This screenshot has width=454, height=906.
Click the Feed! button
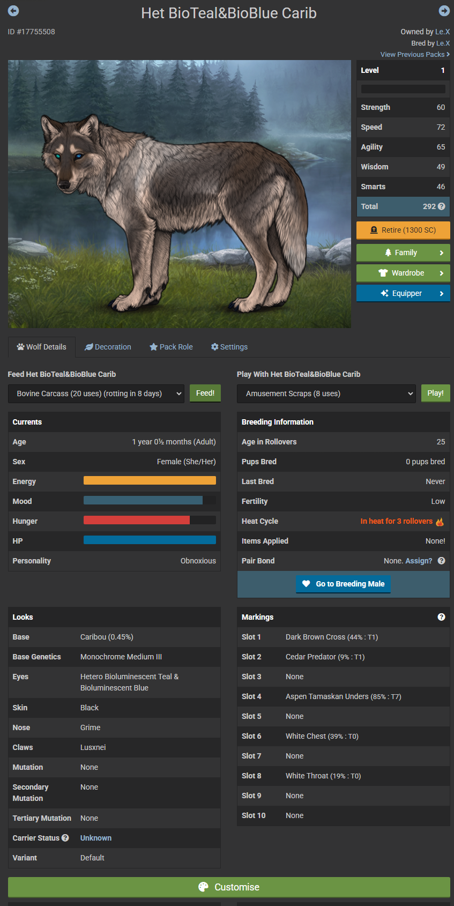click(x=205, y=393)
